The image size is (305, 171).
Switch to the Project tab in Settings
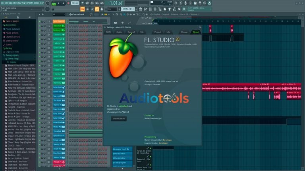pyautogui.click(x=158, y=32)
